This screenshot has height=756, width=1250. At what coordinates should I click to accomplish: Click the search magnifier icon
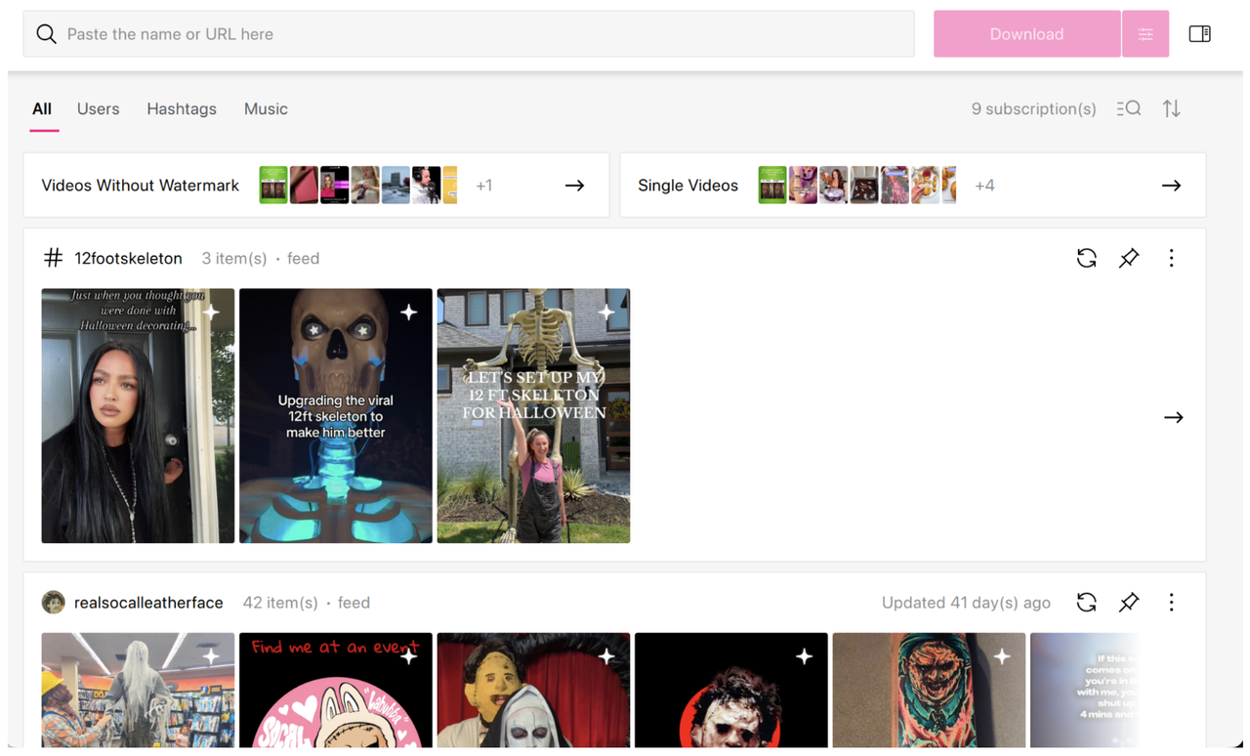46,34
